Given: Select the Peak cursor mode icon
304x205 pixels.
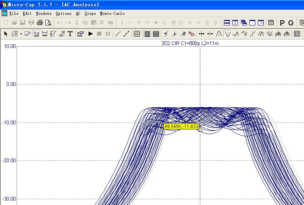Looking at the screenshot, I should coord(219,34).
